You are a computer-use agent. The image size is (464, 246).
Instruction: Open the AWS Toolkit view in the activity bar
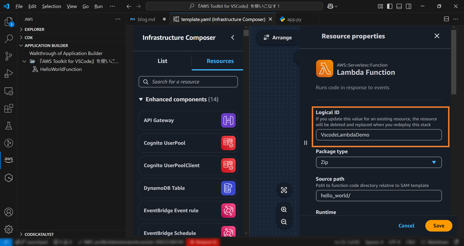(8, 159)
